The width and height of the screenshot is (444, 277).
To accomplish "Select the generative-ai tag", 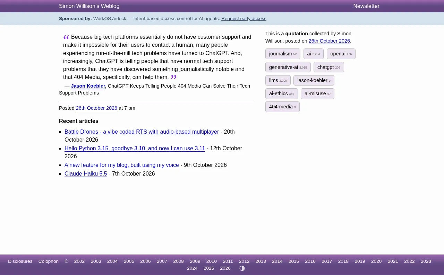I will click(288, 67).
